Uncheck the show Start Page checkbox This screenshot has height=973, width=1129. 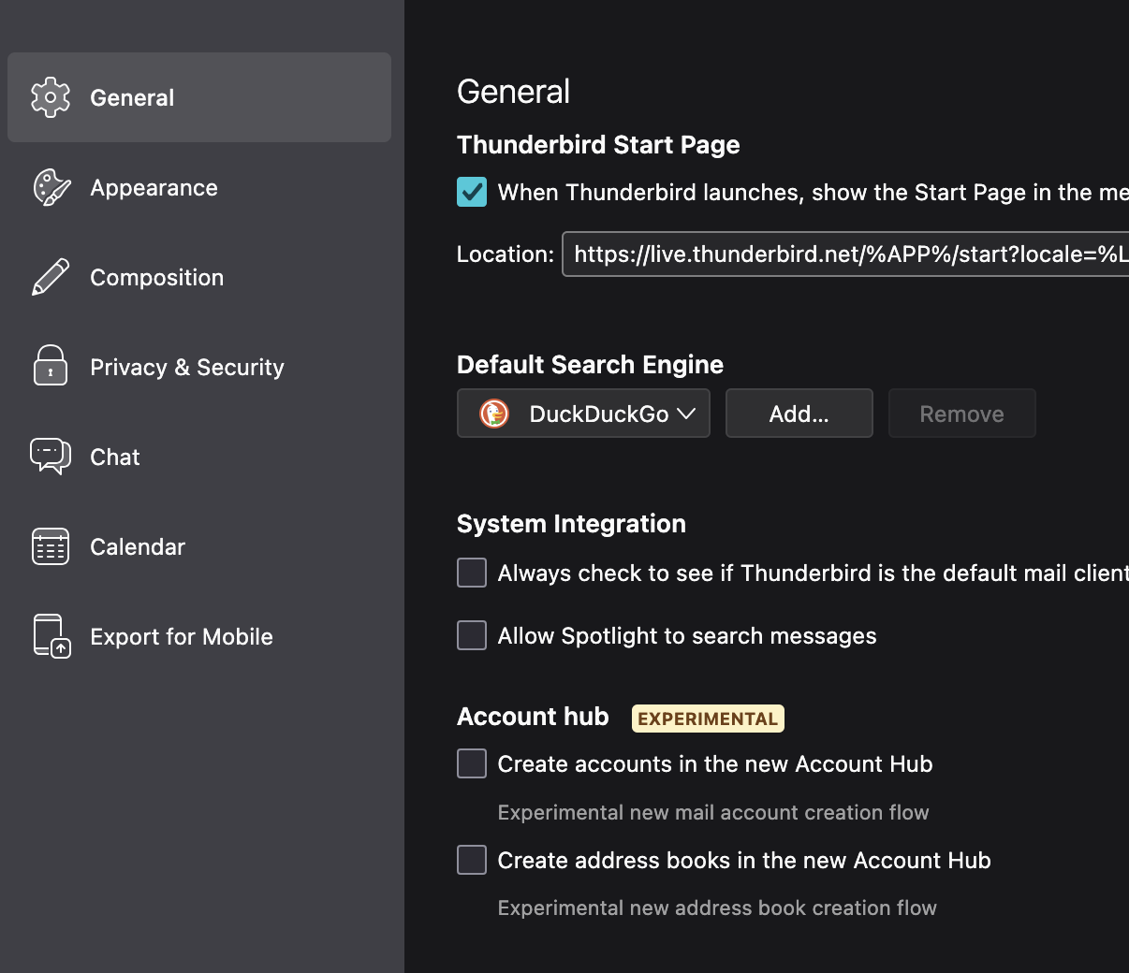pyautogui.click(x=472, y=192)
